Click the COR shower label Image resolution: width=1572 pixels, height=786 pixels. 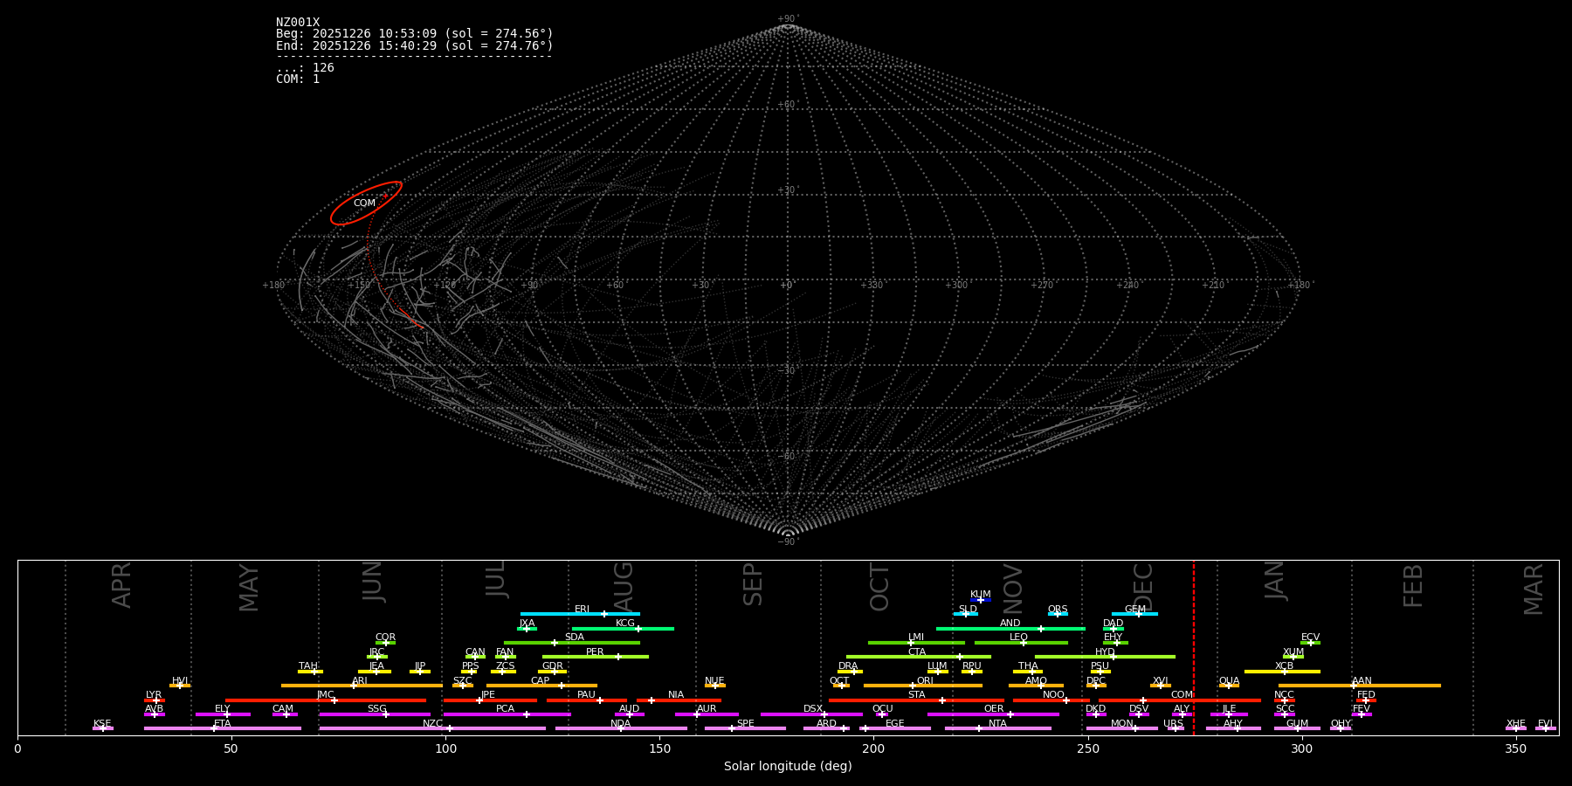385,638
